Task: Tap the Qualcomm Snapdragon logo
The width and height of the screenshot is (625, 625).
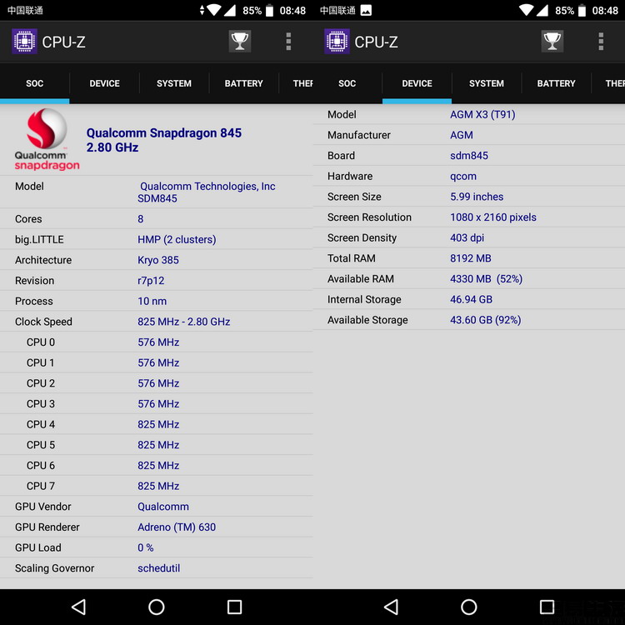Action: pyautogui.click(x=47, y=139)
